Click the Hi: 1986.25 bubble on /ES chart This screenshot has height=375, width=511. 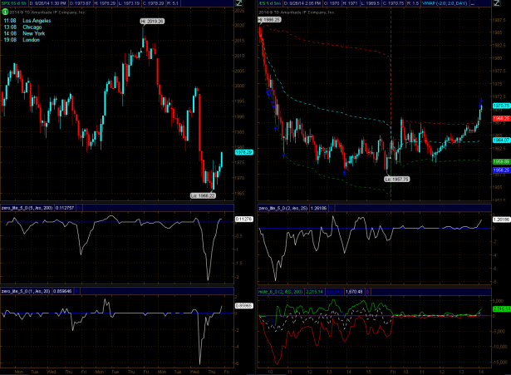[269, 20]
